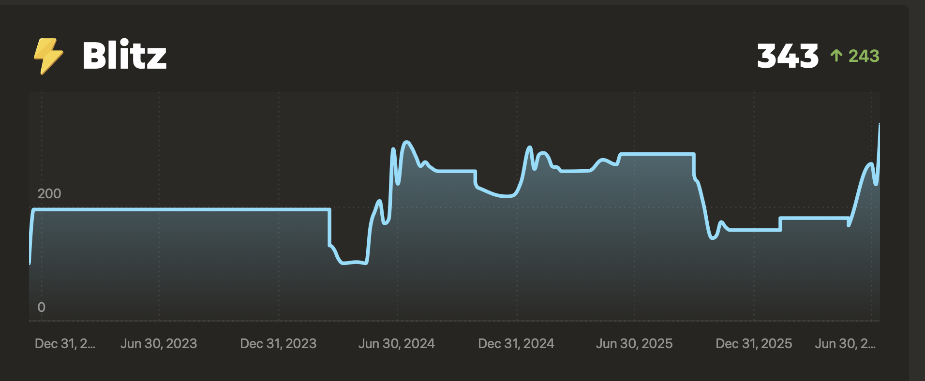925x381 pixels.
Task: Click the rating dip before Jun 30, 2024
Action: pyautogui.click(x=353, y=263)
